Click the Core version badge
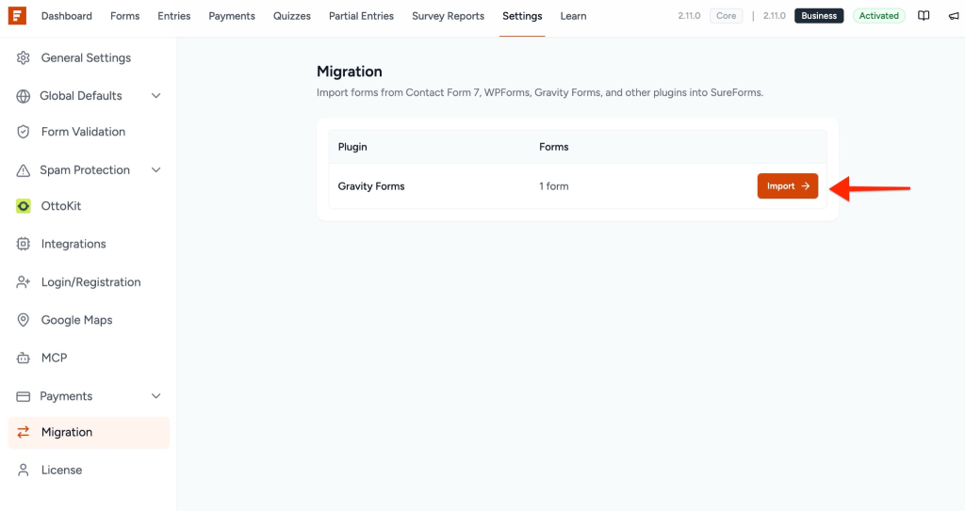Image resolution: width=965 pixels, height=511 pixels. coord(727,16)
